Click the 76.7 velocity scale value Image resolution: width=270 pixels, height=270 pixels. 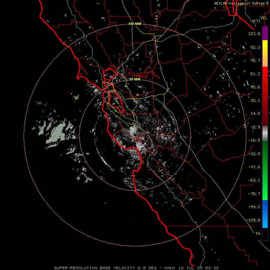tap(255, 60)
